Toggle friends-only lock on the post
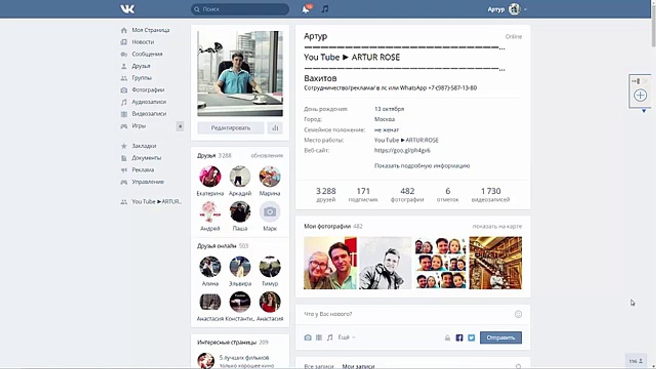 coord(447,338)
